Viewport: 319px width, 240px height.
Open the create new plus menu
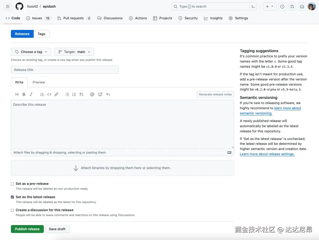270,7
